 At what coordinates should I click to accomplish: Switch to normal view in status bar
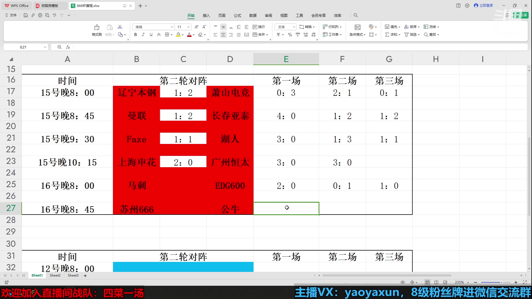pyautogui.click(x=427, y=282)
